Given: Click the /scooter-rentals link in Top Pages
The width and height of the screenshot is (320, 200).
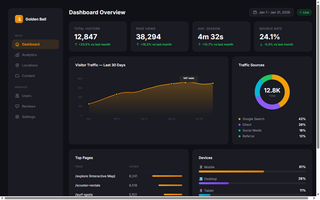Looking at the screenshot, I should (x=87, y=185).
